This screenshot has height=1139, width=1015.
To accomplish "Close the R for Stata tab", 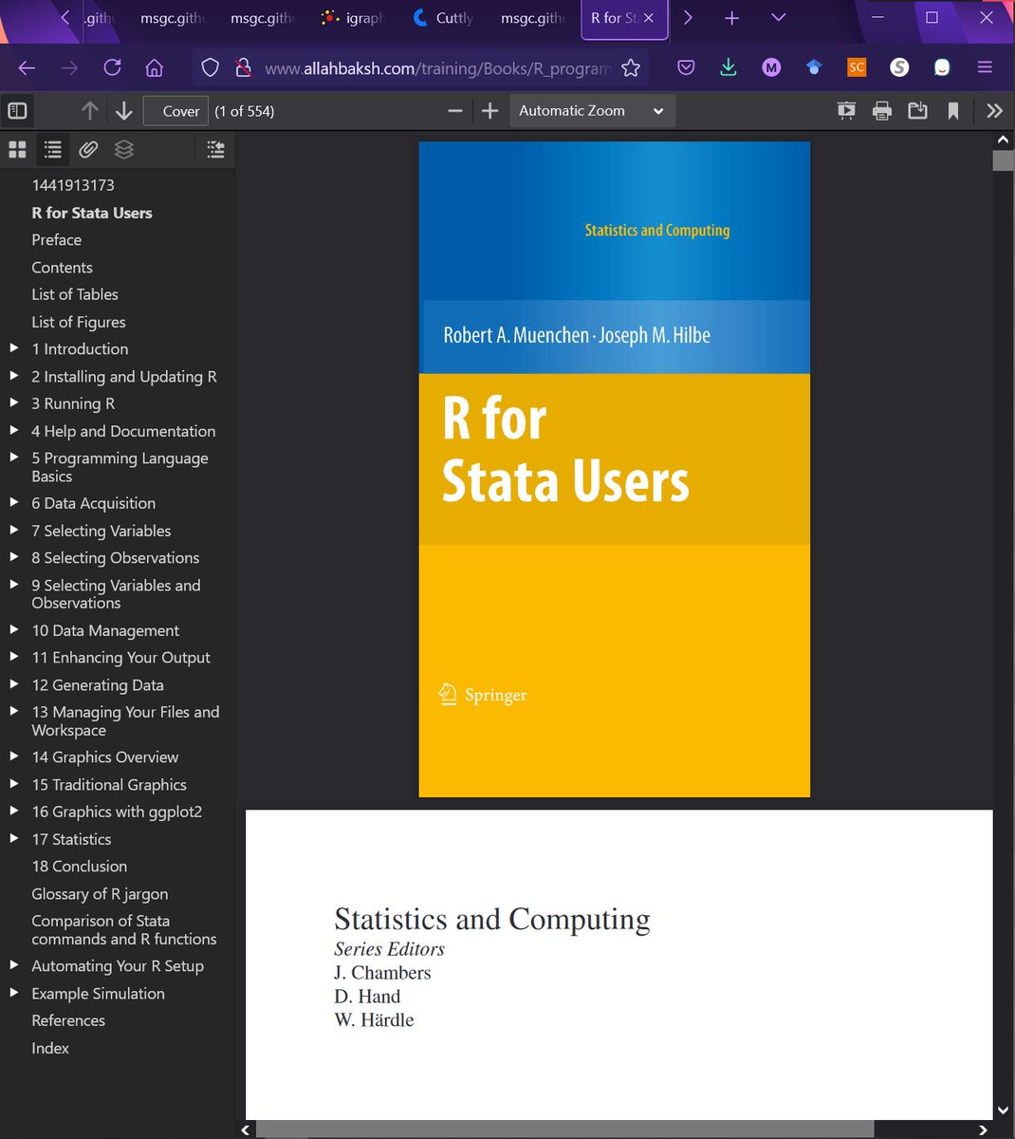I will (649, 18).
